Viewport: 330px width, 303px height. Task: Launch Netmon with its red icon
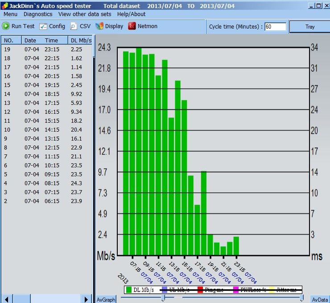click(132, 26)
